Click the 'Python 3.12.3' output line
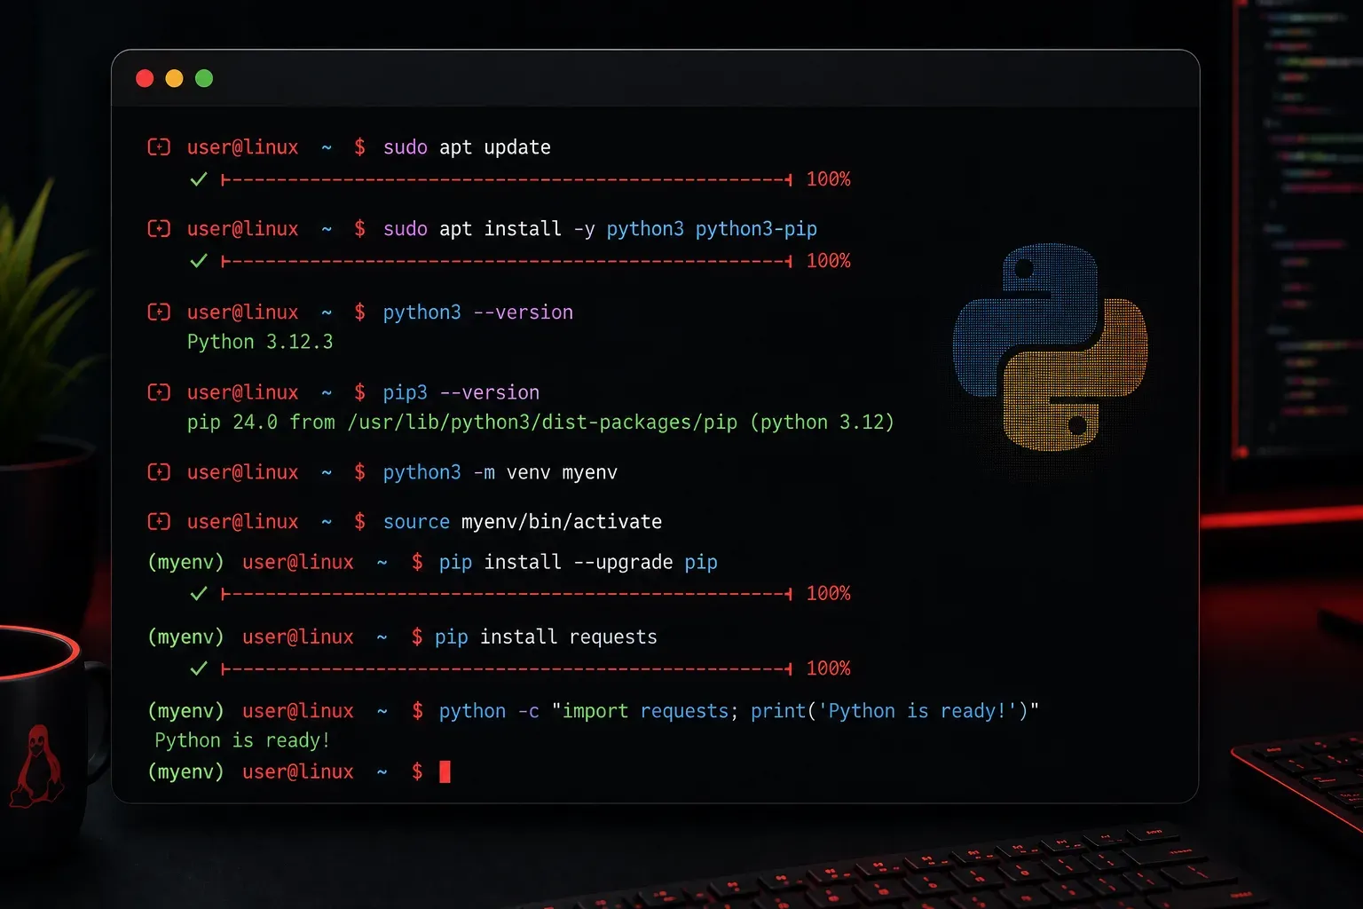The image size is (1363, 909). tap(260, 342)
